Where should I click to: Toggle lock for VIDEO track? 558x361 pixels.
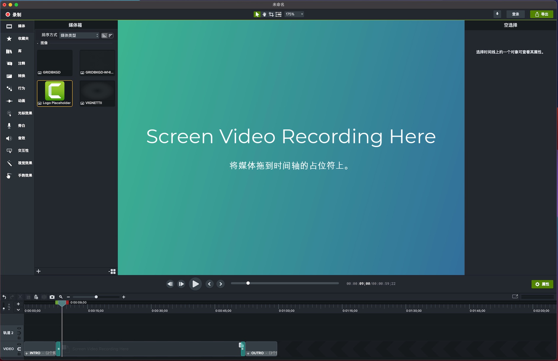(19, 354)
